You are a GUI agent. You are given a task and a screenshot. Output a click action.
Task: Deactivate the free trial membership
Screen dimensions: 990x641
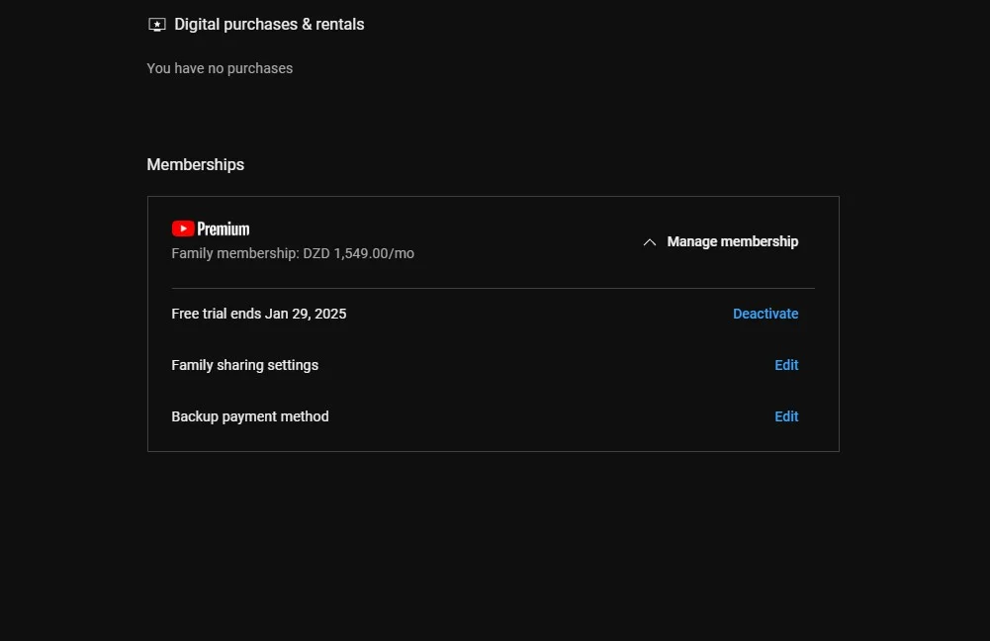pyautogui.click(x=765, y=314)
